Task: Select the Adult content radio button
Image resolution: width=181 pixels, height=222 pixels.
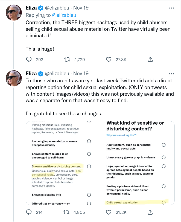Action: [x=164, y=145]
